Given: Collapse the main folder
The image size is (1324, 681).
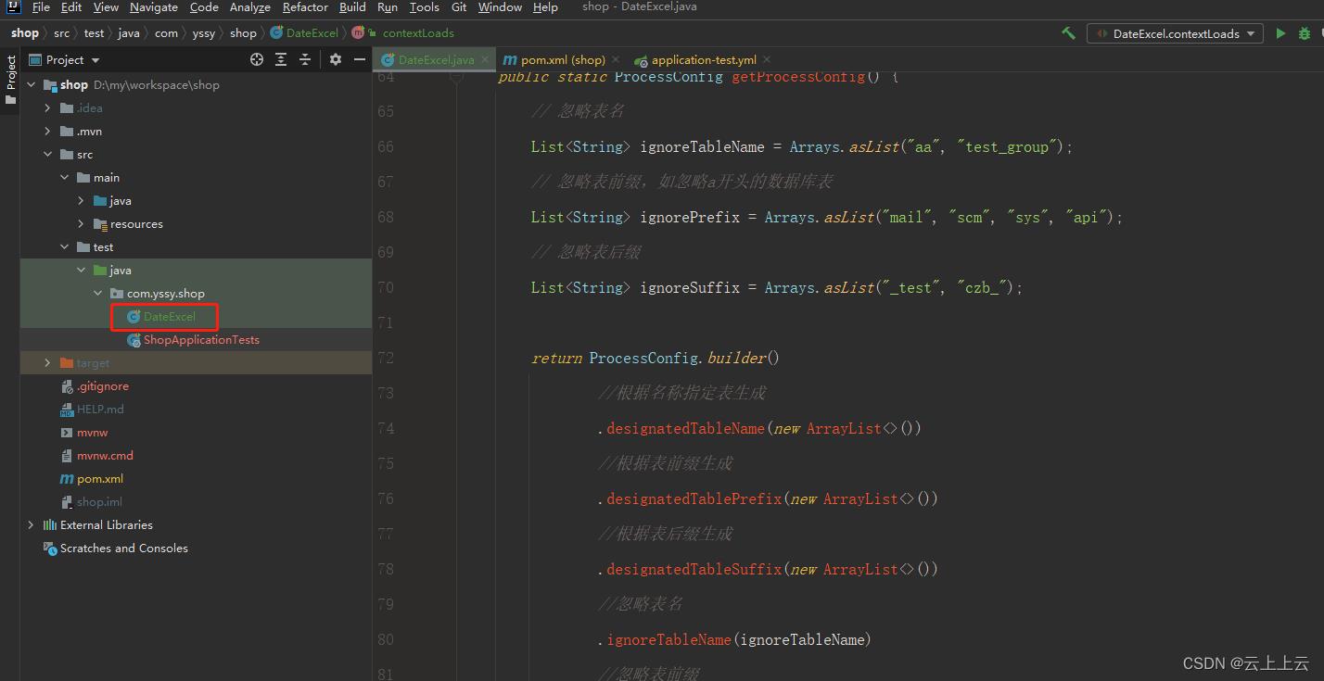Looking at the screenshot, I should click(65, 177).
